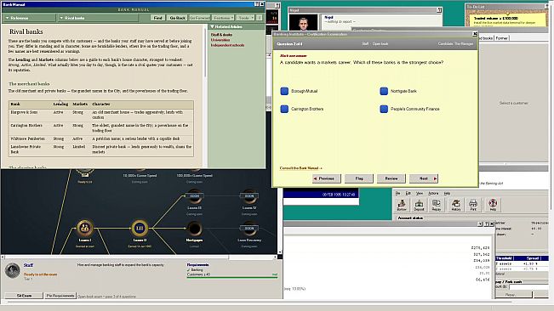
Task: Select the Loan Recovery skill node
Action: [249, 229]
